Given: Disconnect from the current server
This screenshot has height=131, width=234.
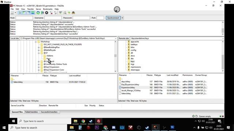Looking at the screenshot, I should click(x=51, y=13).
